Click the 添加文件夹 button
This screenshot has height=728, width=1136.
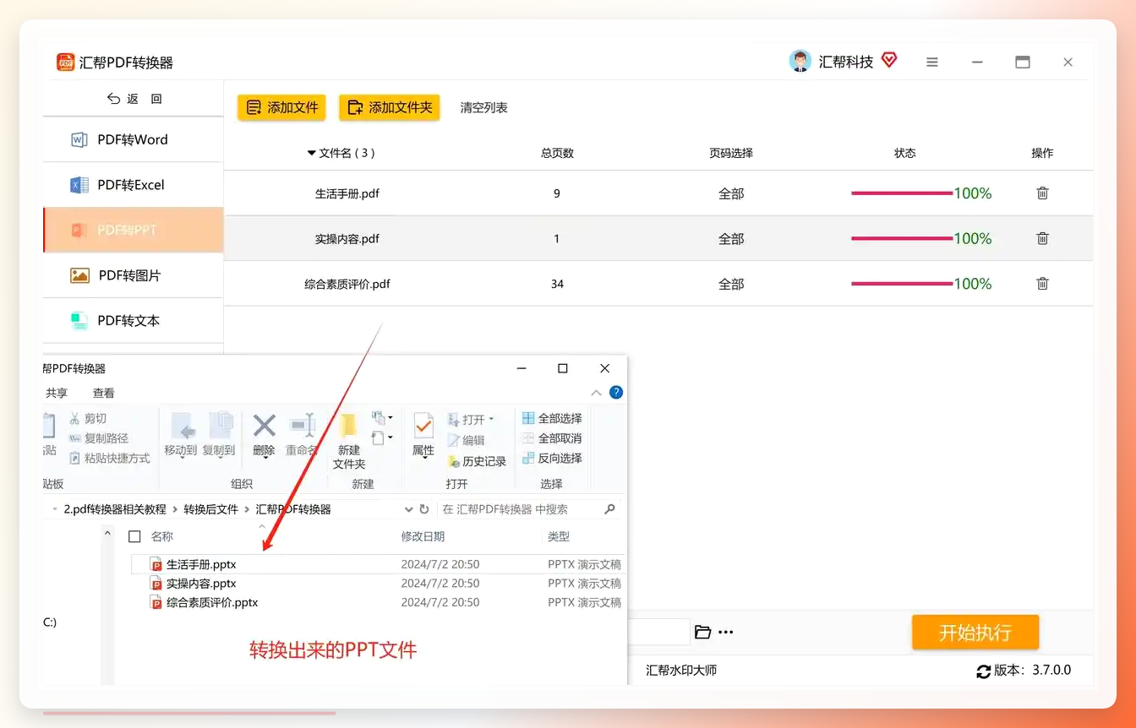click(x=390, y=107)
